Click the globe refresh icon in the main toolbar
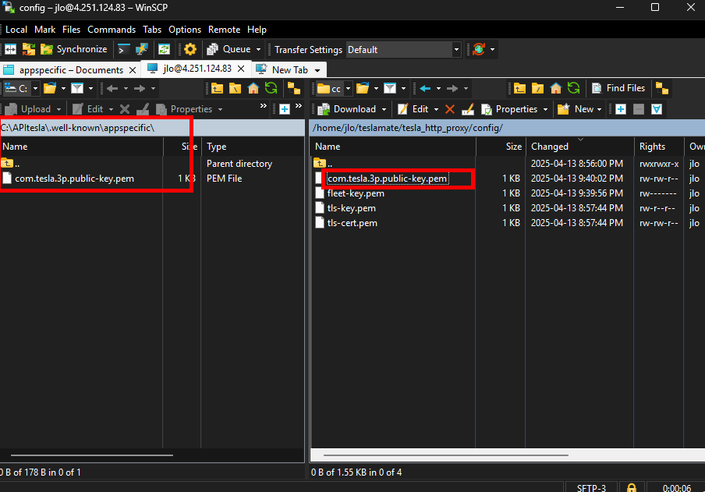This screenshot has height=492, width=705. [x=479, y=49]
